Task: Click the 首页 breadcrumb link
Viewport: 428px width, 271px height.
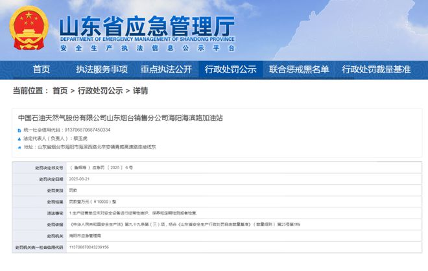Action: (60, 91)
